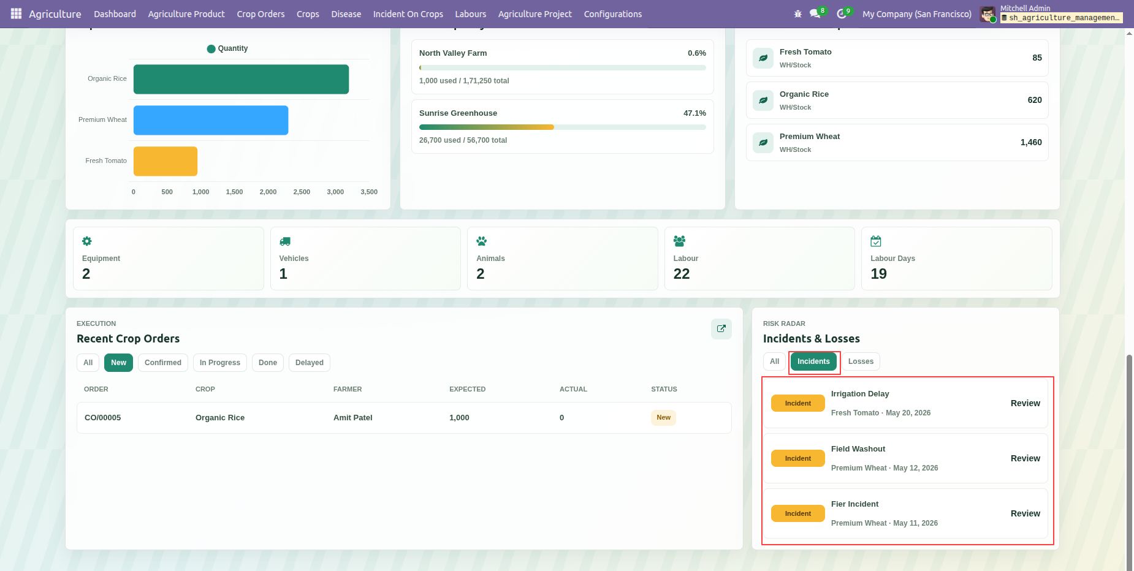The height and width of the screenshot is (571, 1134).
Task: Open the Crops menu
Action: 308,13
